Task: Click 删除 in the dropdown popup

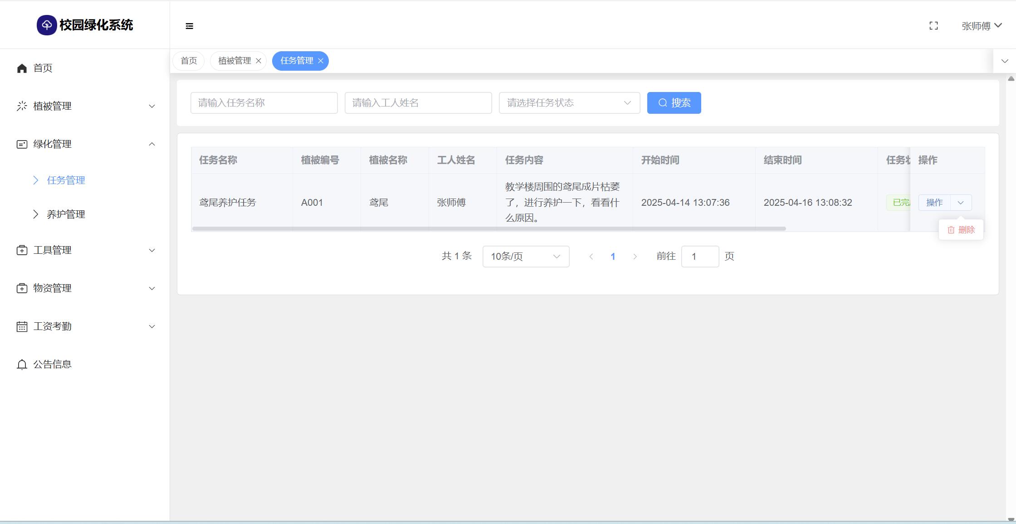Action: pyautogui.click(x=961, y=230)
